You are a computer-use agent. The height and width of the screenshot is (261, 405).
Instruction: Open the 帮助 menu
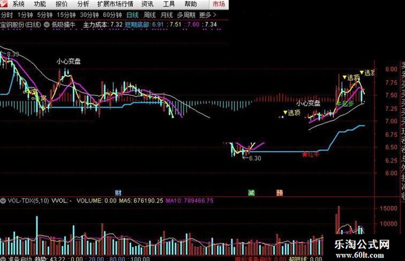191,4
